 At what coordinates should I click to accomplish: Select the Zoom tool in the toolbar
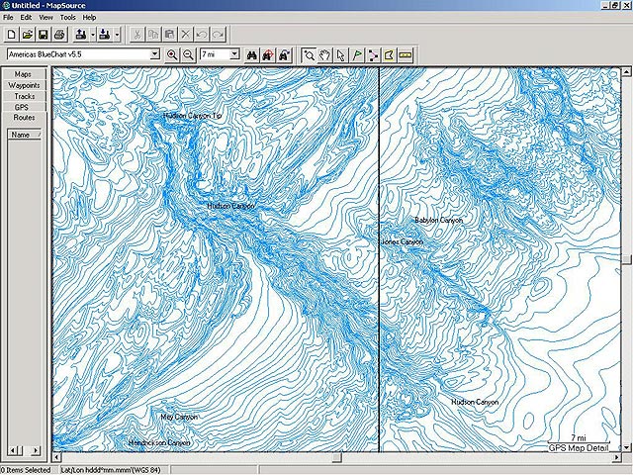point(310,54)
